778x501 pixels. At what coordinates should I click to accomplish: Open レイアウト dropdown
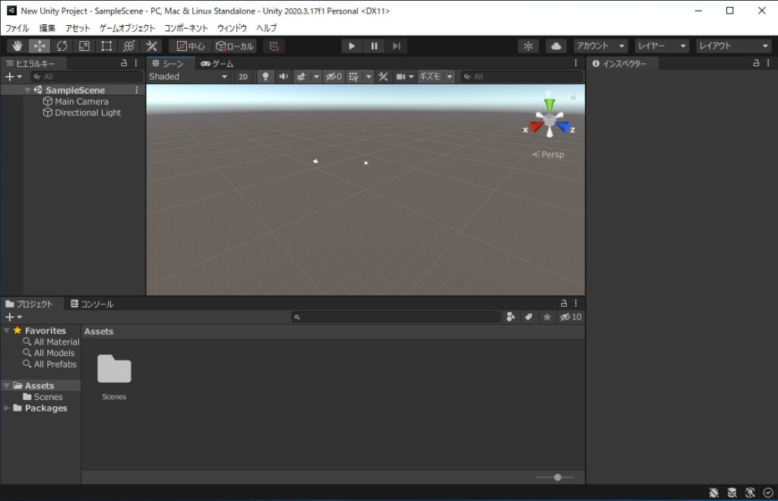pos(733,46)
